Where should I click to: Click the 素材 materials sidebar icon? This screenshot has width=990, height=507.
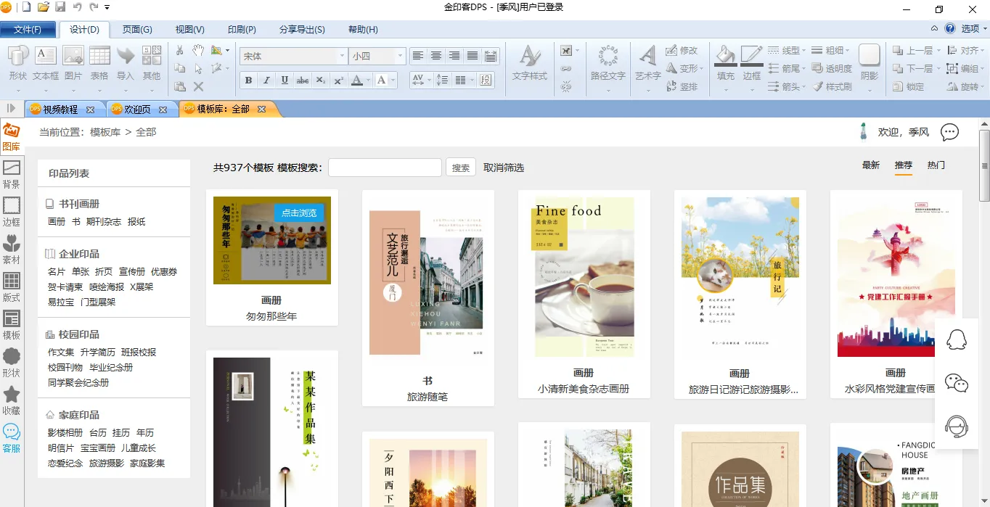11,250
